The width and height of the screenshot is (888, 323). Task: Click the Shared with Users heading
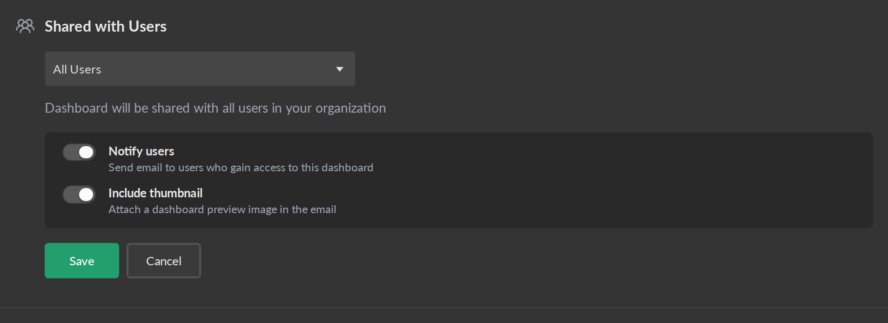(106, 27)
